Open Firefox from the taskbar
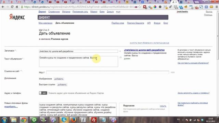219x123 pixels. pyautogui.click(x=74, y=120)
